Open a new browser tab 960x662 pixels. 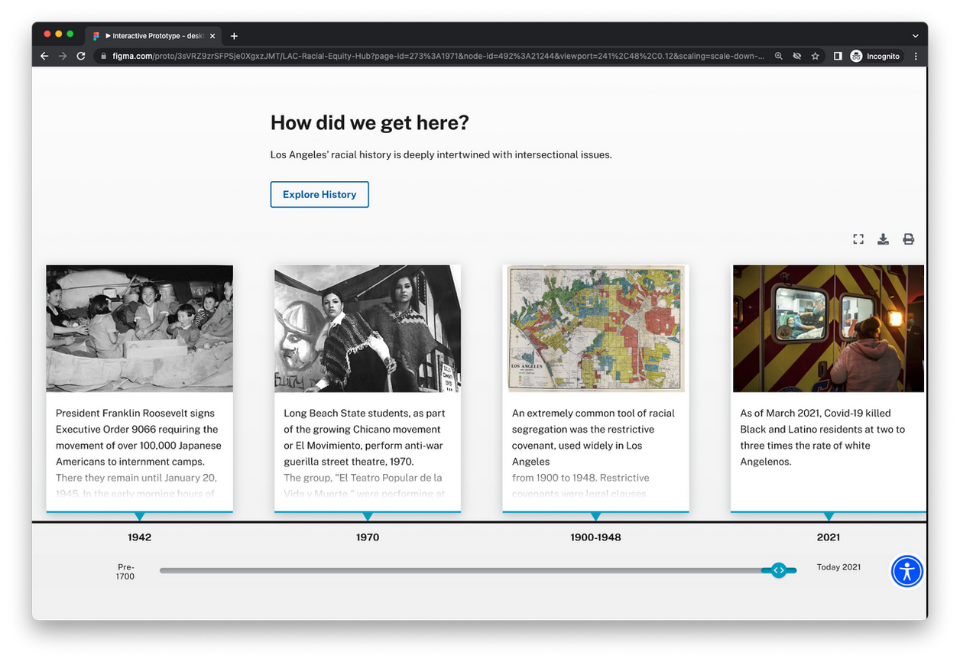click(x=234, y=36)
